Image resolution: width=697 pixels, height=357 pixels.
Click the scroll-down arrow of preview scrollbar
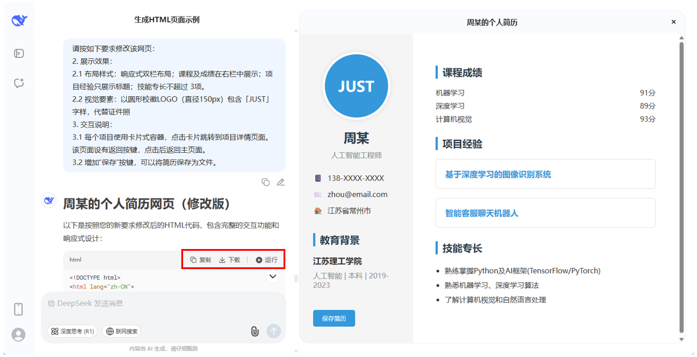(x=682, y=340)
